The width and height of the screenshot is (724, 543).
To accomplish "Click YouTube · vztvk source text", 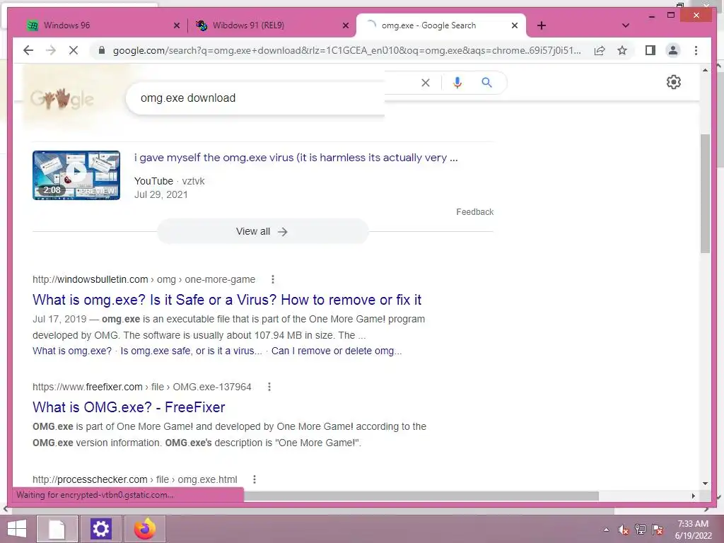I will click(170, 181).
